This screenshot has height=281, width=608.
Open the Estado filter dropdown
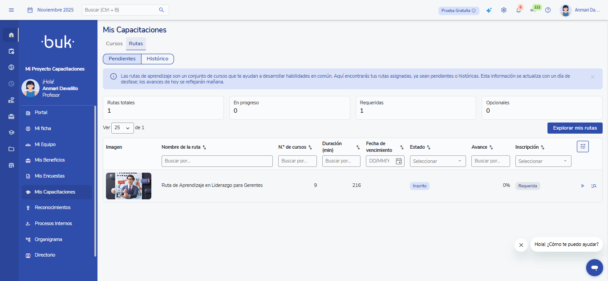[438, 161]
